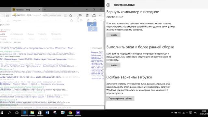The height and width of the screenshot is (117, 208).
Task: Click the Bing magnifier search button
Action: [92, 24]
